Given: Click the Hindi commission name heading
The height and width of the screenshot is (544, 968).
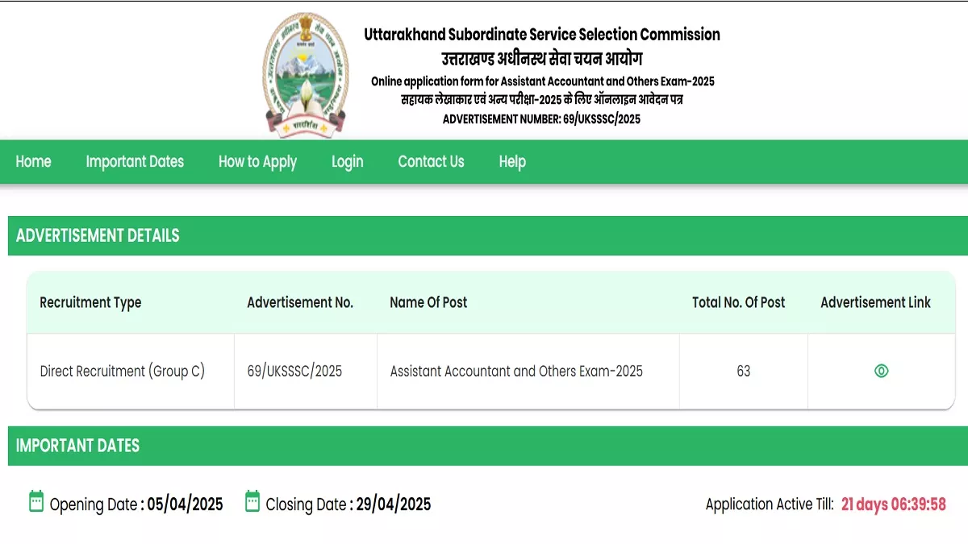Looking at the screenshot, I should (x=541, y=59).
